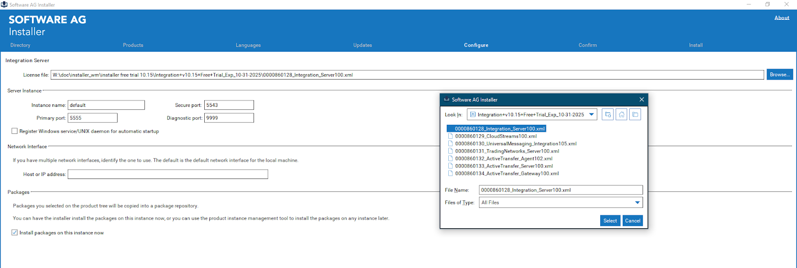Click file icon beside 0000860129_CloudStreams100.xml
This screenshot has height=268, width=797.
coord(450,136)
